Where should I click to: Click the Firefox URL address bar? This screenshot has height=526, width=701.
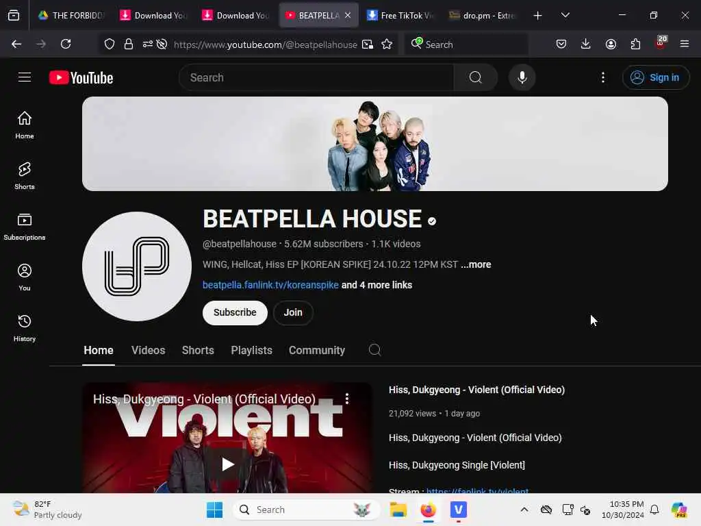[x=265, y=45]
